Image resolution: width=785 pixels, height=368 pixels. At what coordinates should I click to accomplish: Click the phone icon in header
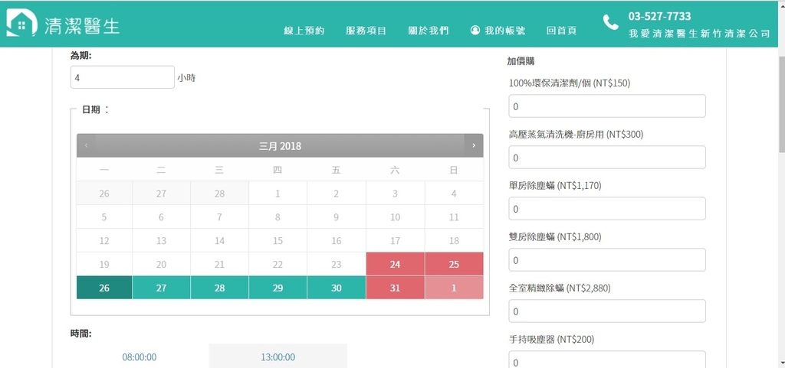coord(610,23)
